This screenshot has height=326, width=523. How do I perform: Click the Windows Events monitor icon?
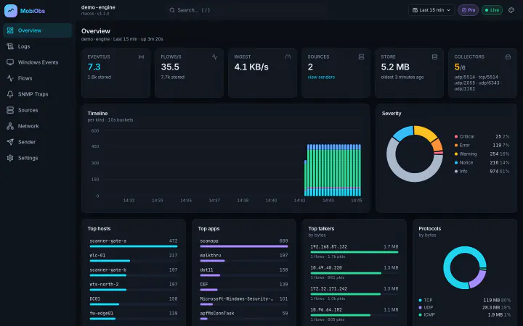click(x=10, y=62)
